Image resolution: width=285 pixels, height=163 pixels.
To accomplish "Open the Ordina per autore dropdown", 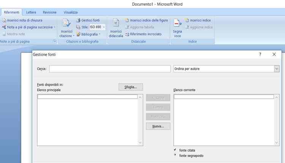I will point(277,69).
